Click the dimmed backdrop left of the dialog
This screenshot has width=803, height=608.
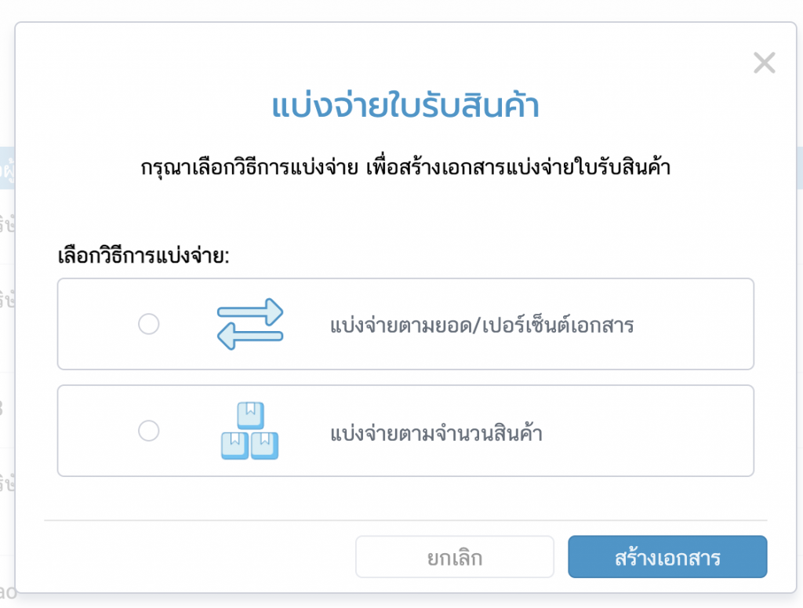pos(6,353)
